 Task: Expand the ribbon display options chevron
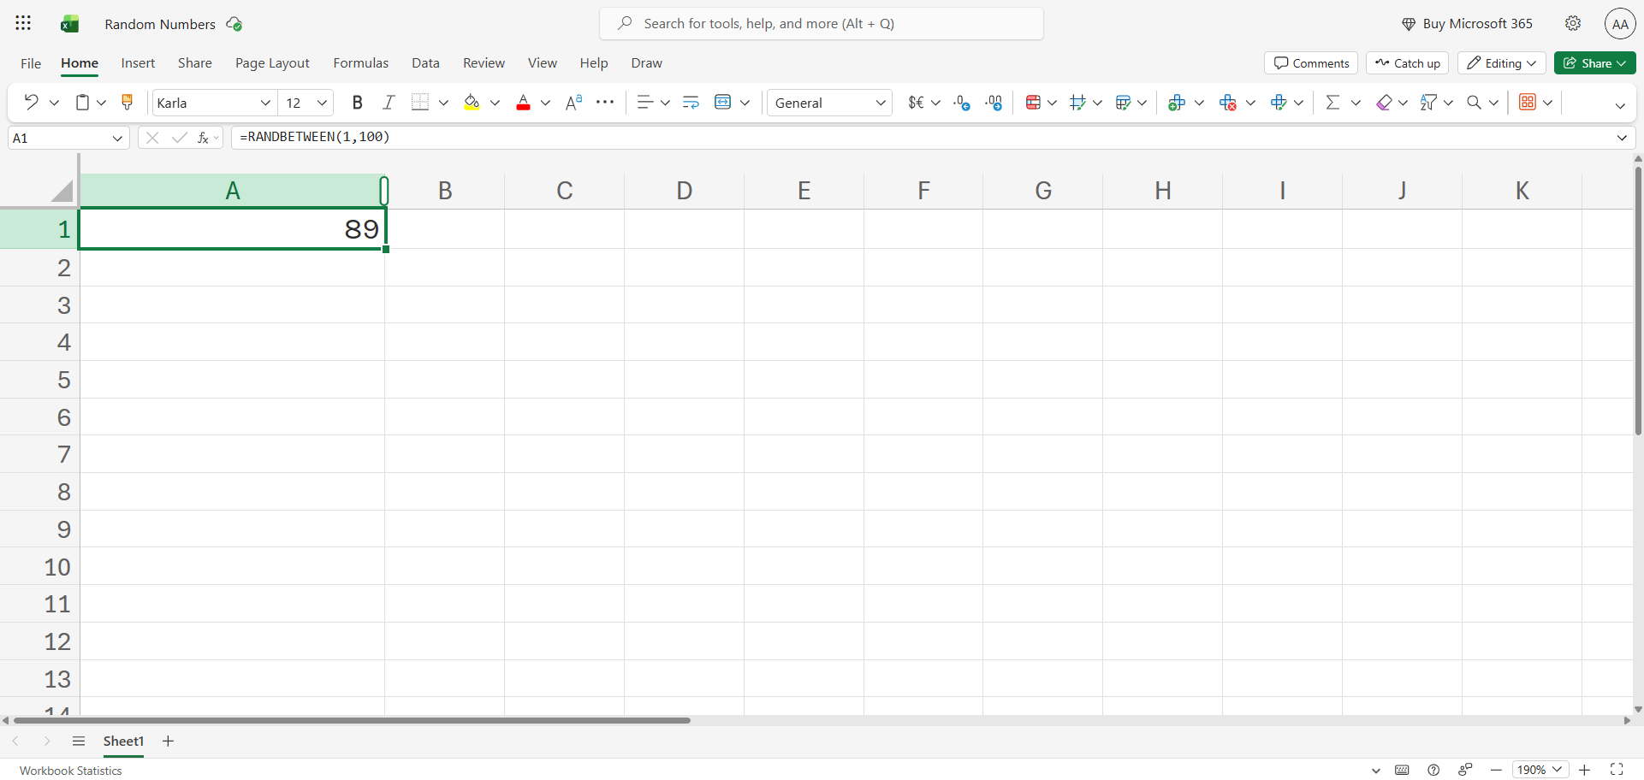click(x=1620, y=105)
